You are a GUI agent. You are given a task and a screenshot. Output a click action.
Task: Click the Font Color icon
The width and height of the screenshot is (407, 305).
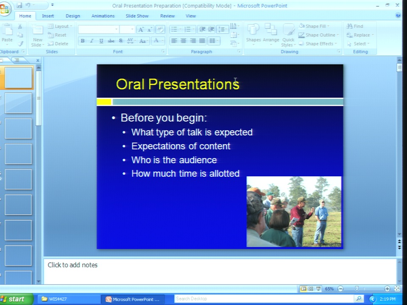156,41
